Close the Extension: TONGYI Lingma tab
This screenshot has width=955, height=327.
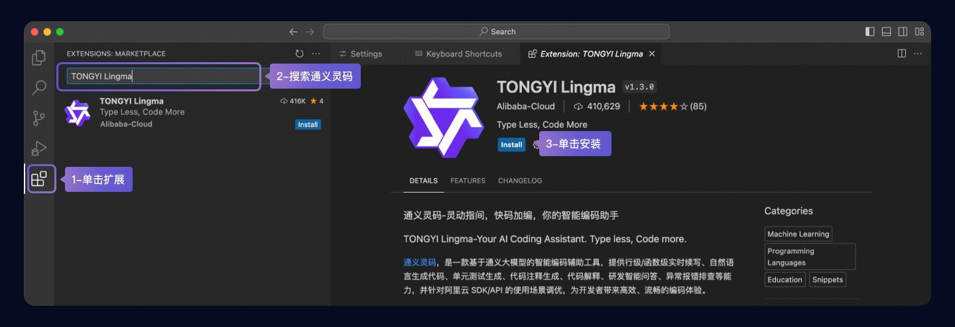652,54
